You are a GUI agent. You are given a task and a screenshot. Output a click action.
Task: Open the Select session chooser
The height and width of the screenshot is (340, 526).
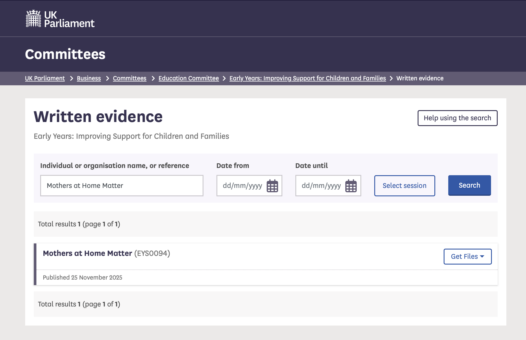(x=405, y=186)
